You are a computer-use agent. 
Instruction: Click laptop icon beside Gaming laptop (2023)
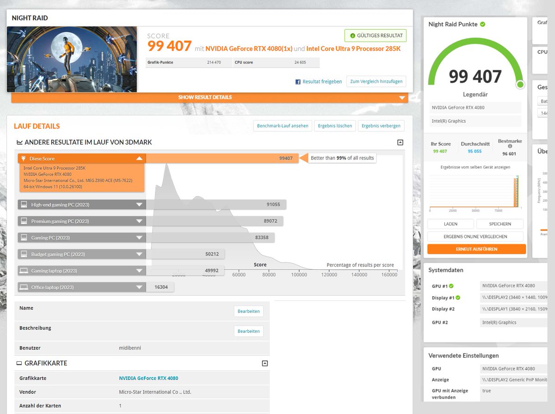tap(24, 271)
